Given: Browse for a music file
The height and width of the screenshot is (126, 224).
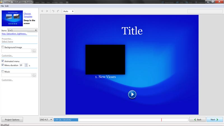Looking at the screenshot, I should point(34,75).
